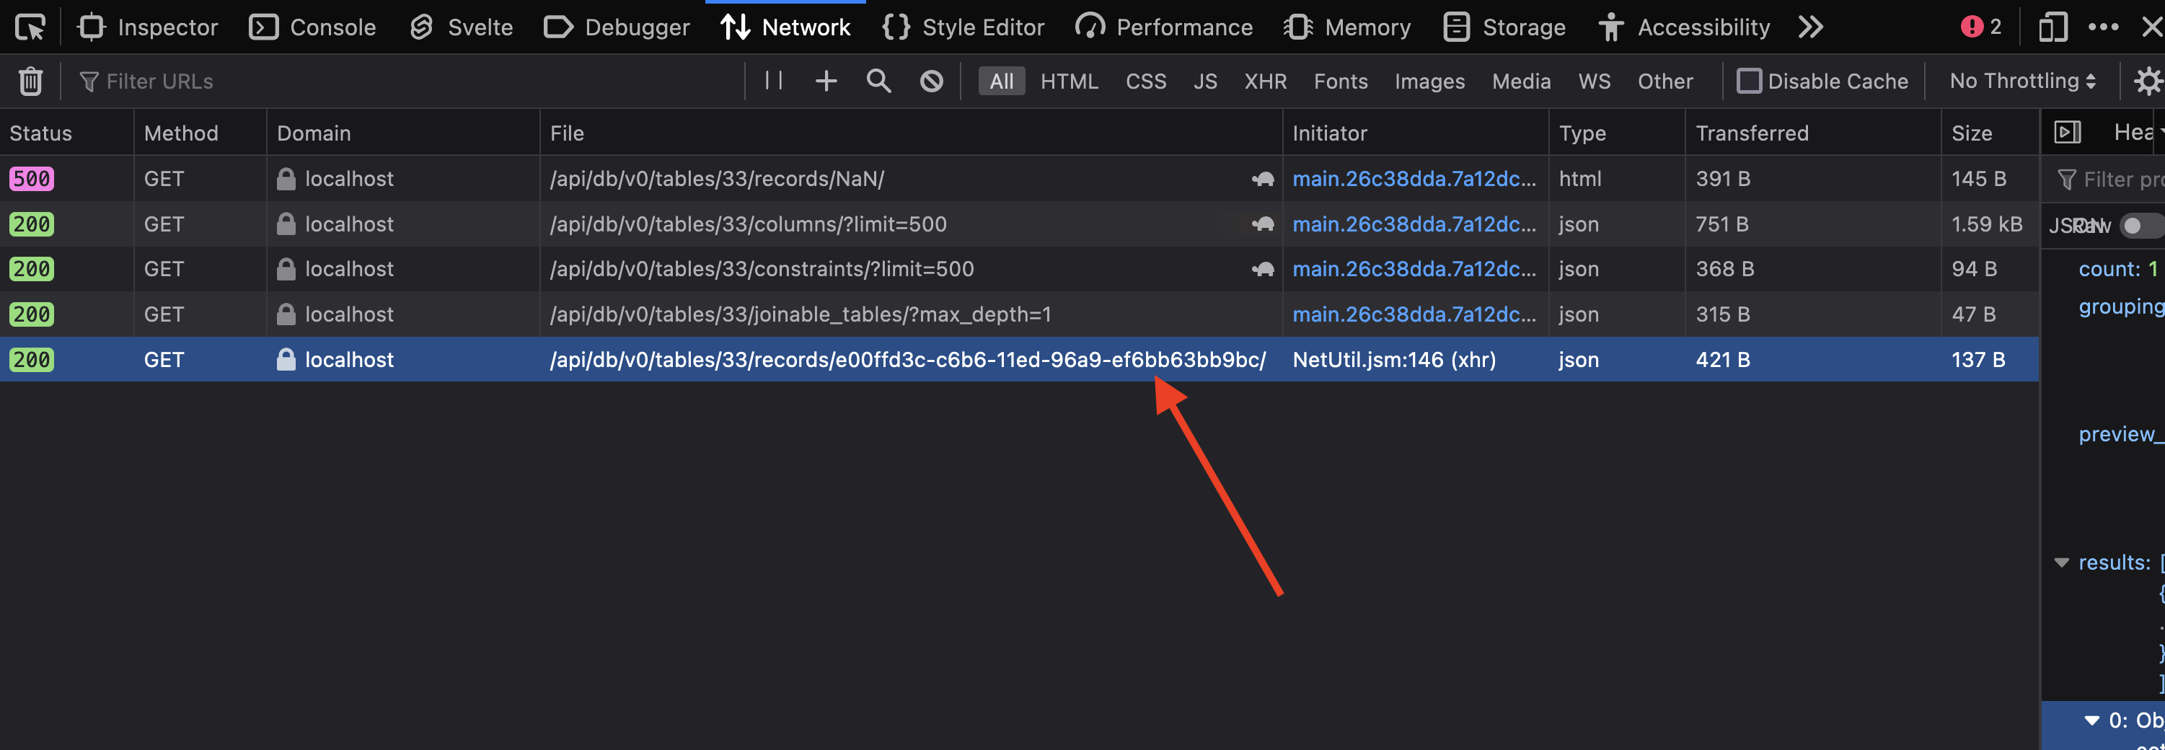
Task: Enable the Disable Cache checkbox
Action: (x=1750, y=81)
